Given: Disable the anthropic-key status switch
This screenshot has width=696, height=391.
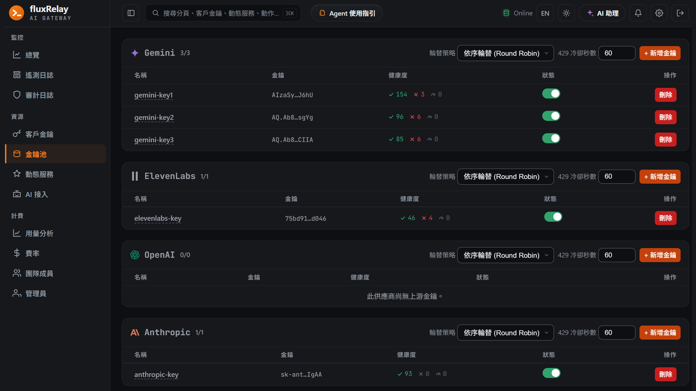Looking at the screenshot, I should point(551,373).
